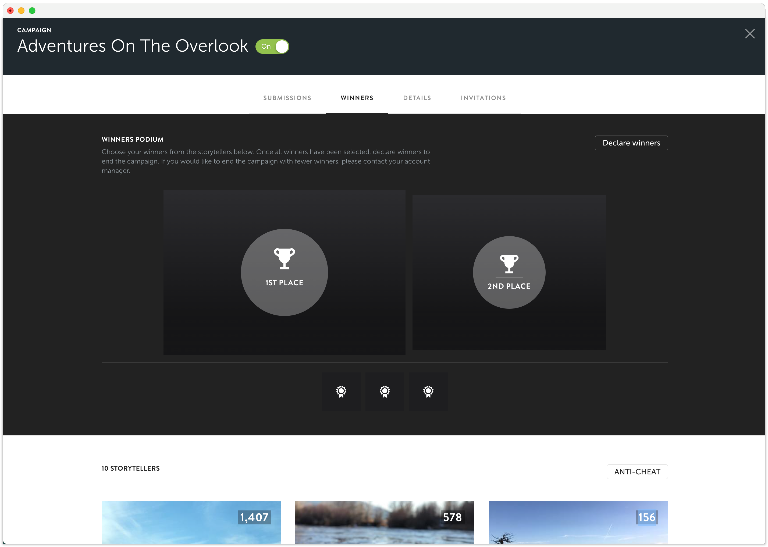Click the 1,407 vote count badge
The height and width of the screenshot is (547, 768).
pos(254,517)
